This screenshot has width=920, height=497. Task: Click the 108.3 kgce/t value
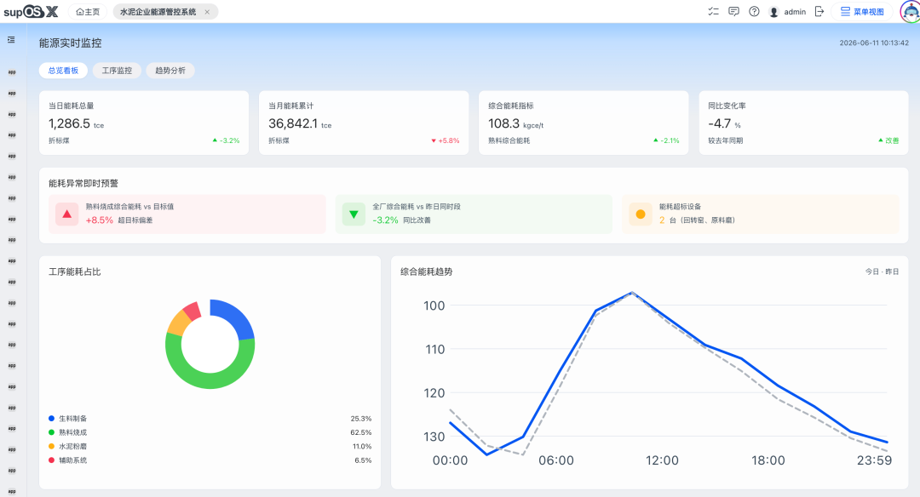pyautogui.click(x=516, y=123)
